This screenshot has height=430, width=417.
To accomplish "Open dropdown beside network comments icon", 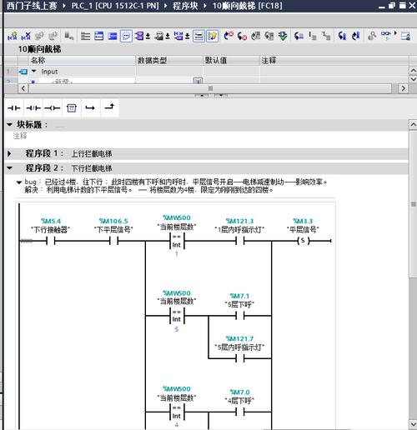I will click(x=168, y=37).
